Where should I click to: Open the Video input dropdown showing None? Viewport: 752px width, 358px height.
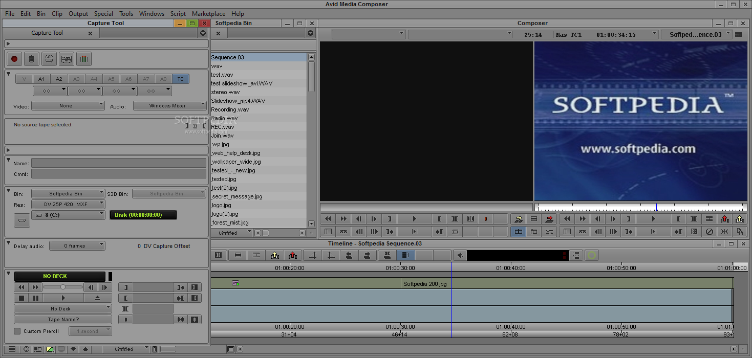pos(68,105)
